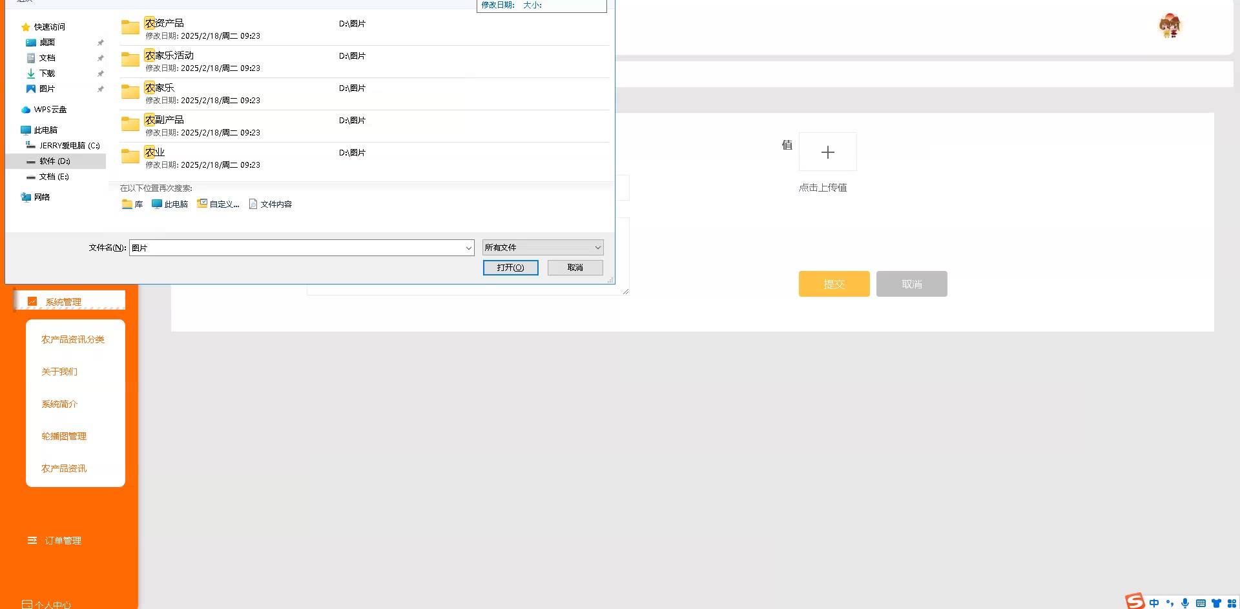
Task: Expand the 文件名 dropdown arrow
Action: pos(469,248)
